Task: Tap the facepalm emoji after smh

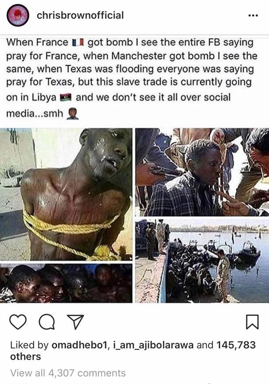Action: (x=72, y=114)
